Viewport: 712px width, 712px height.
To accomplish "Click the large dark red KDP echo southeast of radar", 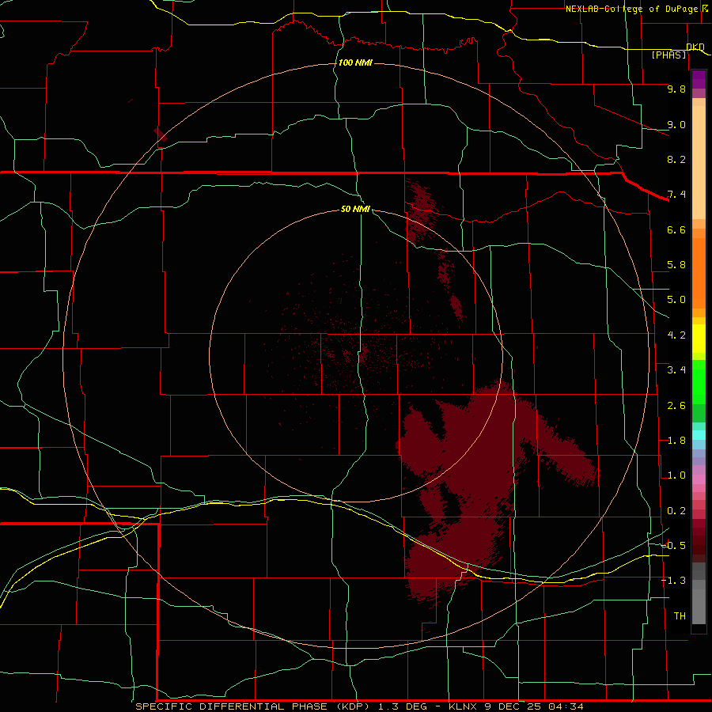I will (x=481, y=459).
